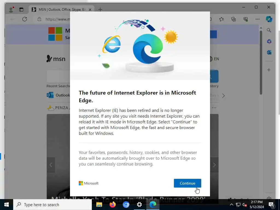This screenshot has width=280, height=210.
Task: Refresh the page with the reload icon
Action: pyautogui.click(x=25, y=19)
